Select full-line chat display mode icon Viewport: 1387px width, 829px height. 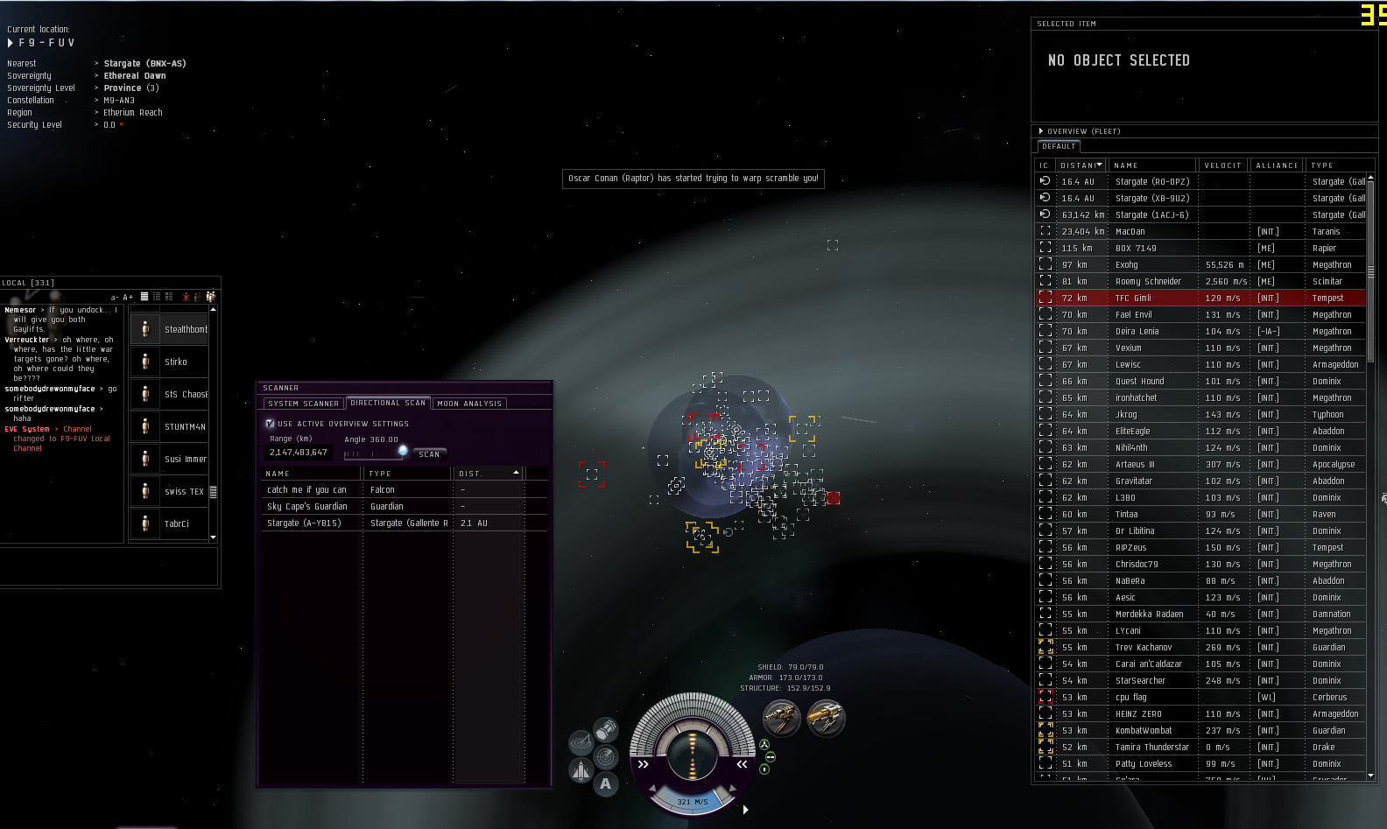[x=144, y=297]
